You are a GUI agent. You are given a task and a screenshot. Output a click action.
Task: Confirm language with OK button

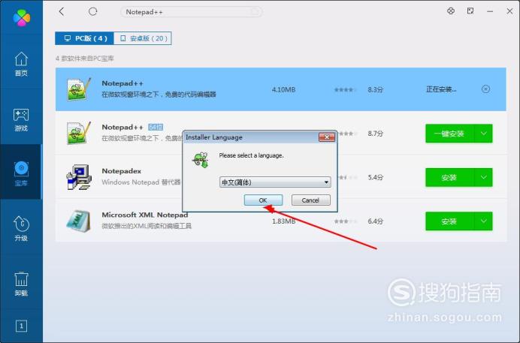click(x=263, y=200)
